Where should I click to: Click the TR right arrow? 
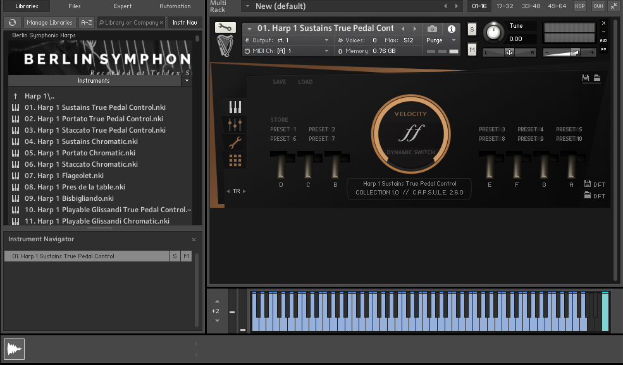coord(244,191)
